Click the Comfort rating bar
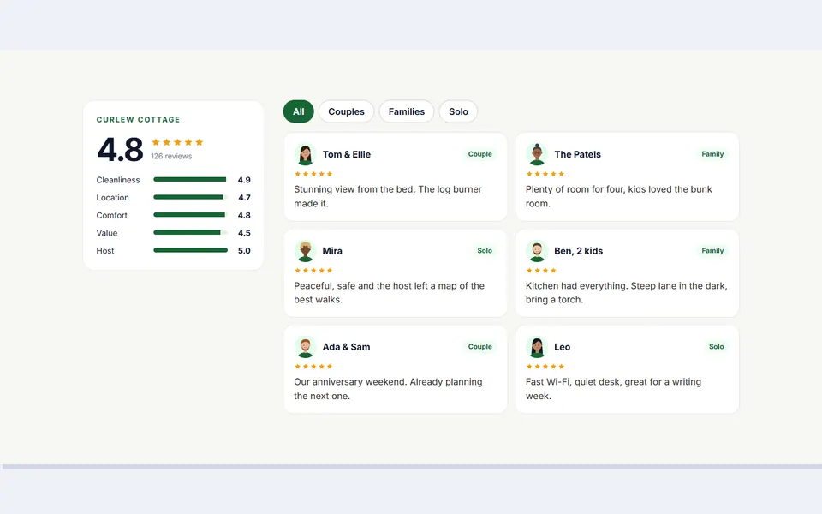This screenshot has width=822, height=514. 190,215
